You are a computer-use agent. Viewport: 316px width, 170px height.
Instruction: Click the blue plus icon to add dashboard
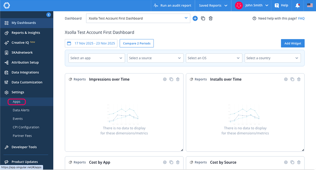(195, 18)
